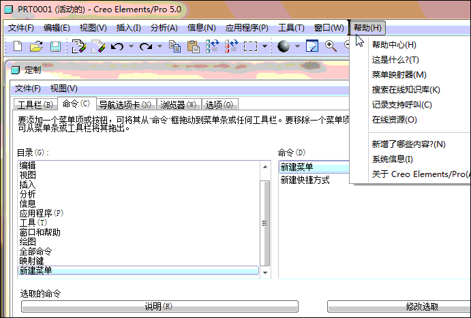Choose 搜索在线知识库(K) menu entry

pyautogui.click(x=406, y=90)
